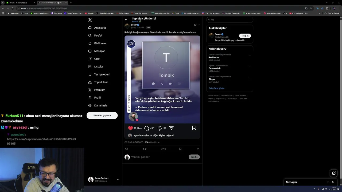Click the repost icon showing 39
This screenshot has width=342, height=192.
click(160, 128)
